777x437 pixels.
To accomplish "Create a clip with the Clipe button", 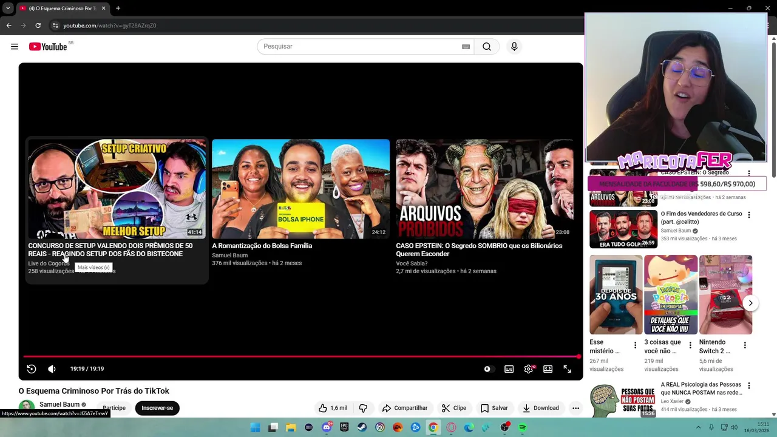I will [453, 408].
